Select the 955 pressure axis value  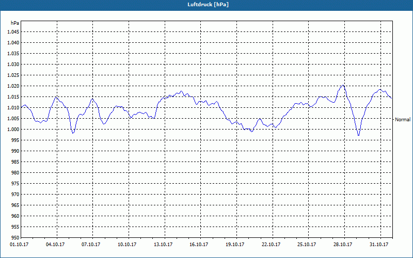15,227
